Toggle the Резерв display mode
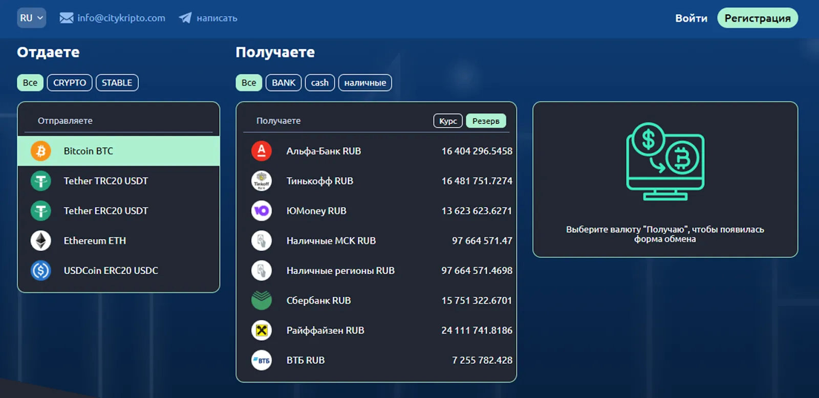The image size is (819, 398). pyautogui.click(x=486, y=121)
